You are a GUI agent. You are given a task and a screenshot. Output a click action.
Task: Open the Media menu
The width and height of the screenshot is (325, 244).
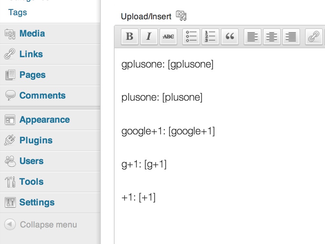click(x=32, y=33)
